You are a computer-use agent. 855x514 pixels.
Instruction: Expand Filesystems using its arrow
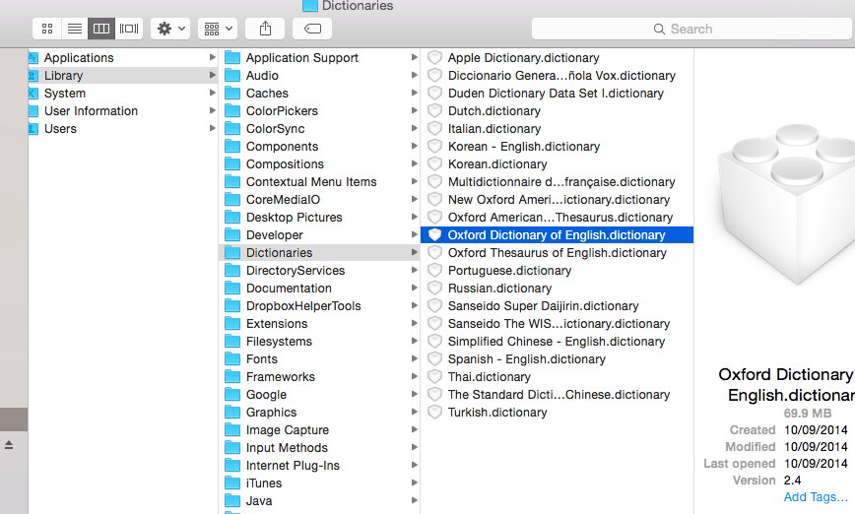pyautogui.click(x=415, y=341)
